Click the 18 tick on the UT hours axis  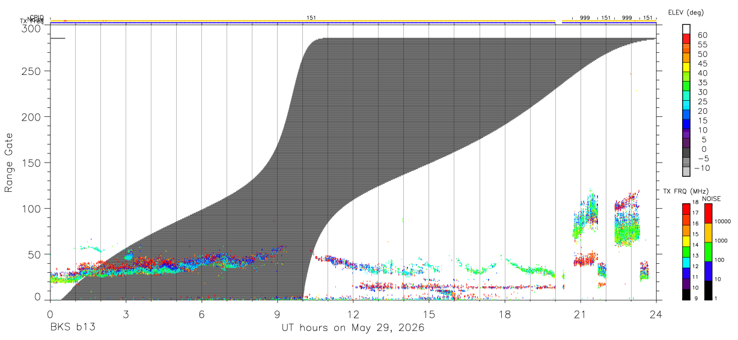coord(505,314)
